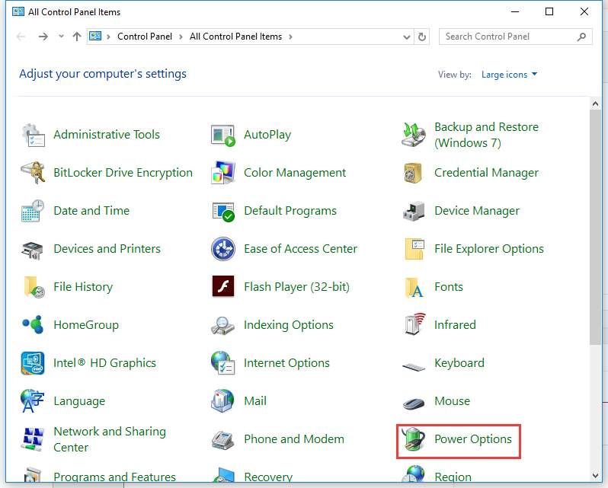This screenshot has width=608, height=488.
Task: Click the Device Manager icon
Action: [x=414, y=211]
